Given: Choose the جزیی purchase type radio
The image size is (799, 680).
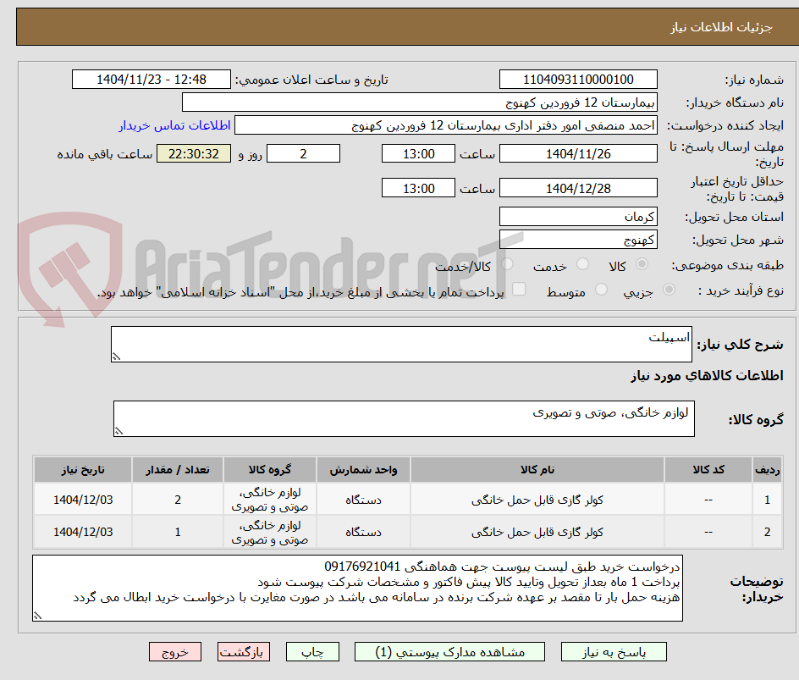Looking at the screenshot, I should 669,290.
